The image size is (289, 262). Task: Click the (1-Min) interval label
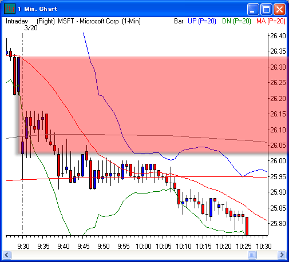tap(131, 21)
